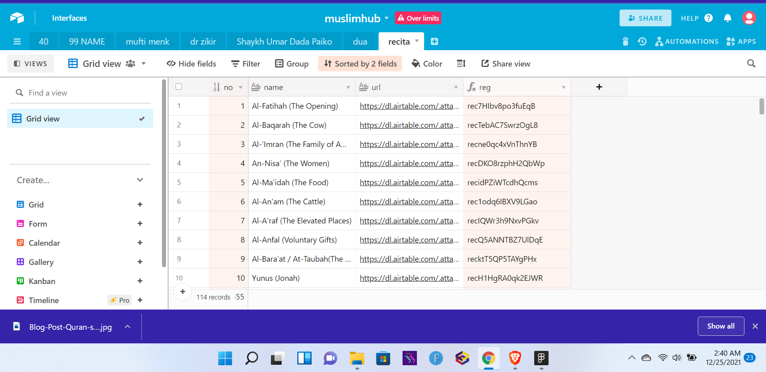Add a new table with plus icon
Viewport: 766px width, 372px height.
[434, 41]
